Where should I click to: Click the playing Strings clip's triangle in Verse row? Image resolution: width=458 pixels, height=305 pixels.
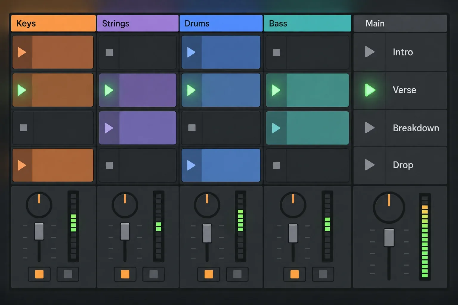tap(109, 90)
